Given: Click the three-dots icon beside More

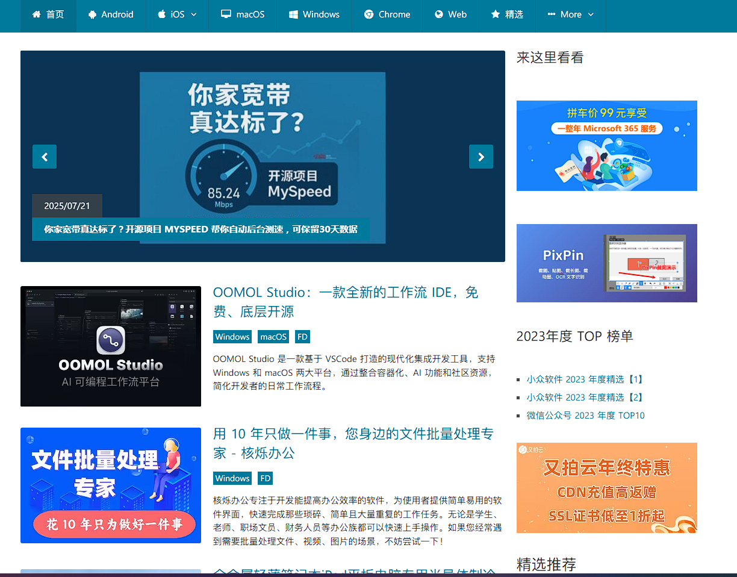Looking at the screenshot, I should 552,14.
